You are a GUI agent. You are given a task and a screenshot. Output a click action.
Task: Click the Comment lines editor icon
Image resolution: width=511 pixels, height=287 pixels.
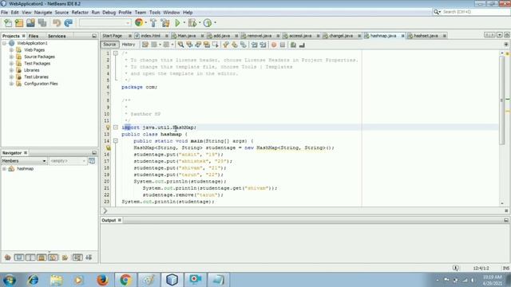(x=293, y=45)
